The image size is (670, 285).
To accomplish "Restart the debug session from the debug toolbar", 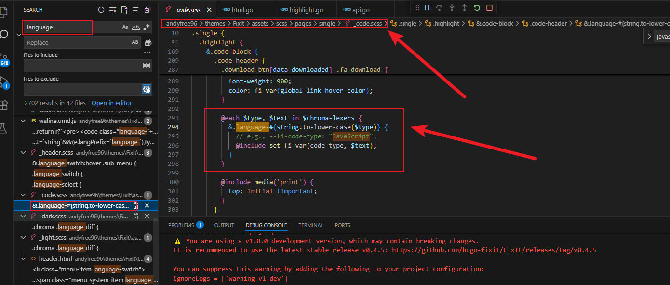I will pyautogui.click(x=477, y=8).
